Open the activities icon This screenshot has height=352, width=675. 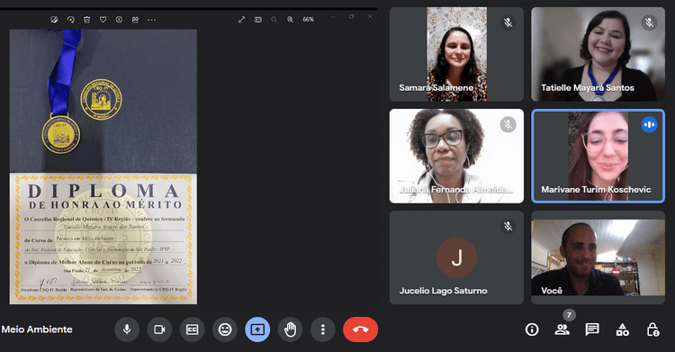tap(623, 329)
